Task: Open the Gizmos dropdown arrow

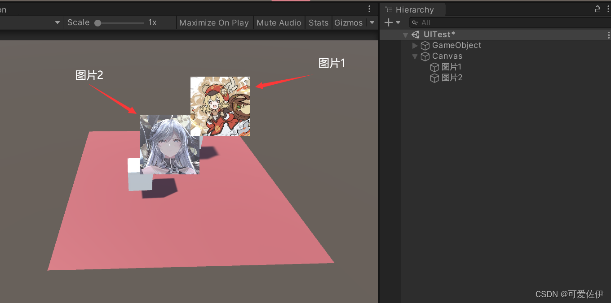Action: 372,22
